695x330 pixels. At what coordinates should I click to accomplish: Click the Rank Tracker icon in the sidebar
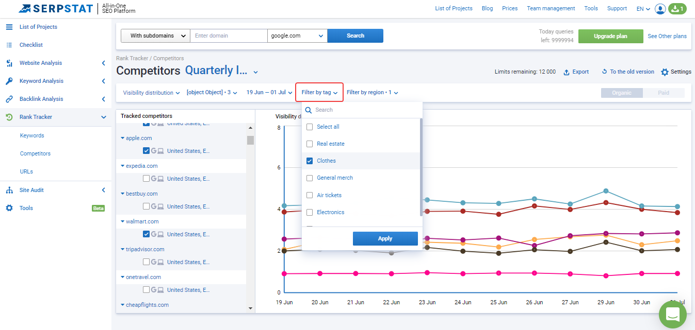point(9,117)
